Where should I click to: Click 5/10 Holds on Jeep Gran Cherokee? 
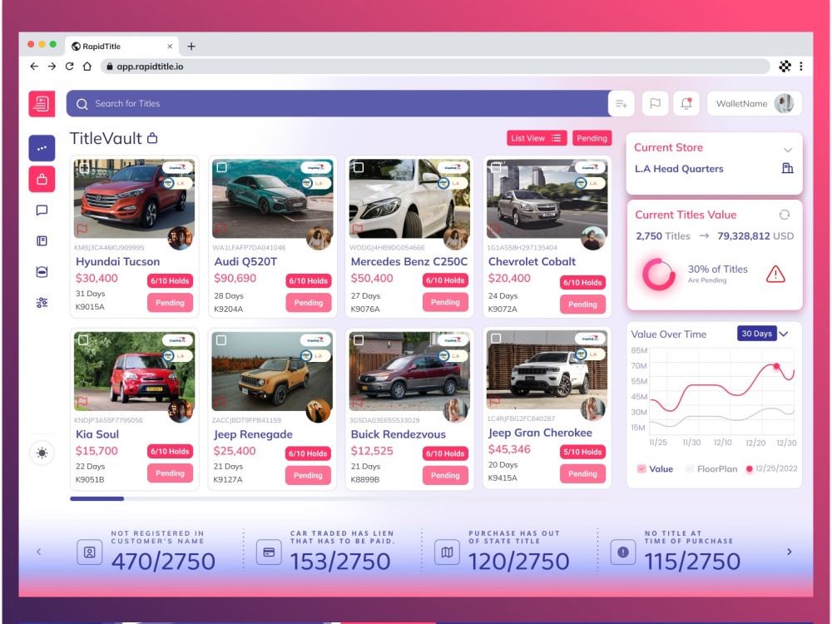[582, 452]
